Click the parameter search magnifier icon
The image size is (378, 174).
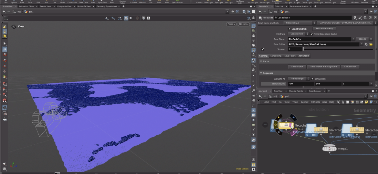(365, 18)
